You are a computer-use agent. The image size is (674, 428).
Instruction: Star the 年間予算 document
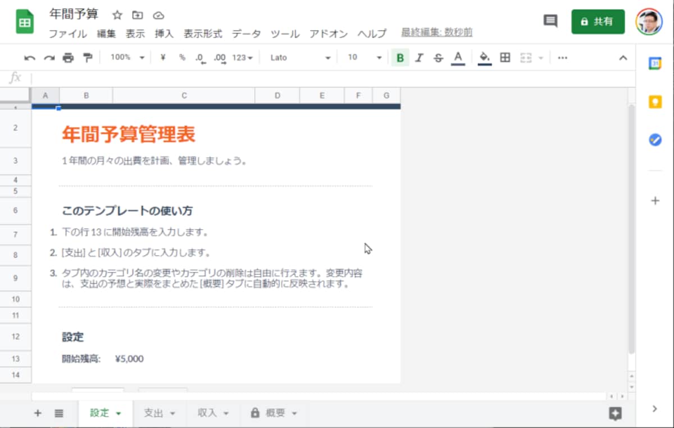point(117,15)
